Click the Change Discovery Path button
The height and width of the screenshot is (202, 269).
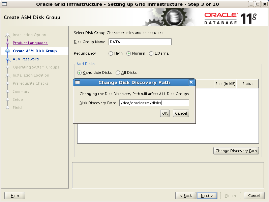tap(236, 151)
